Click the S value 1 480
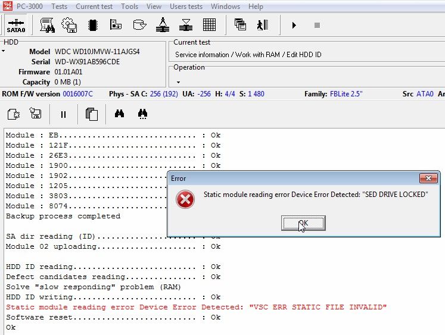445x335 pixels. pyautogui.click(x=256, y=94)
